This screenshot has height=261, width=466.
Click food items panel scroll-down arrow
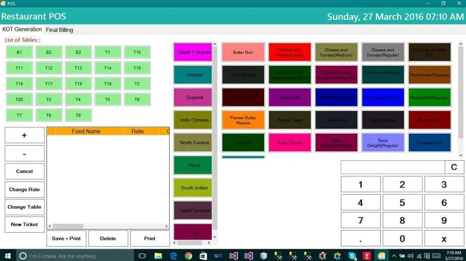click(x=461, y=155)
